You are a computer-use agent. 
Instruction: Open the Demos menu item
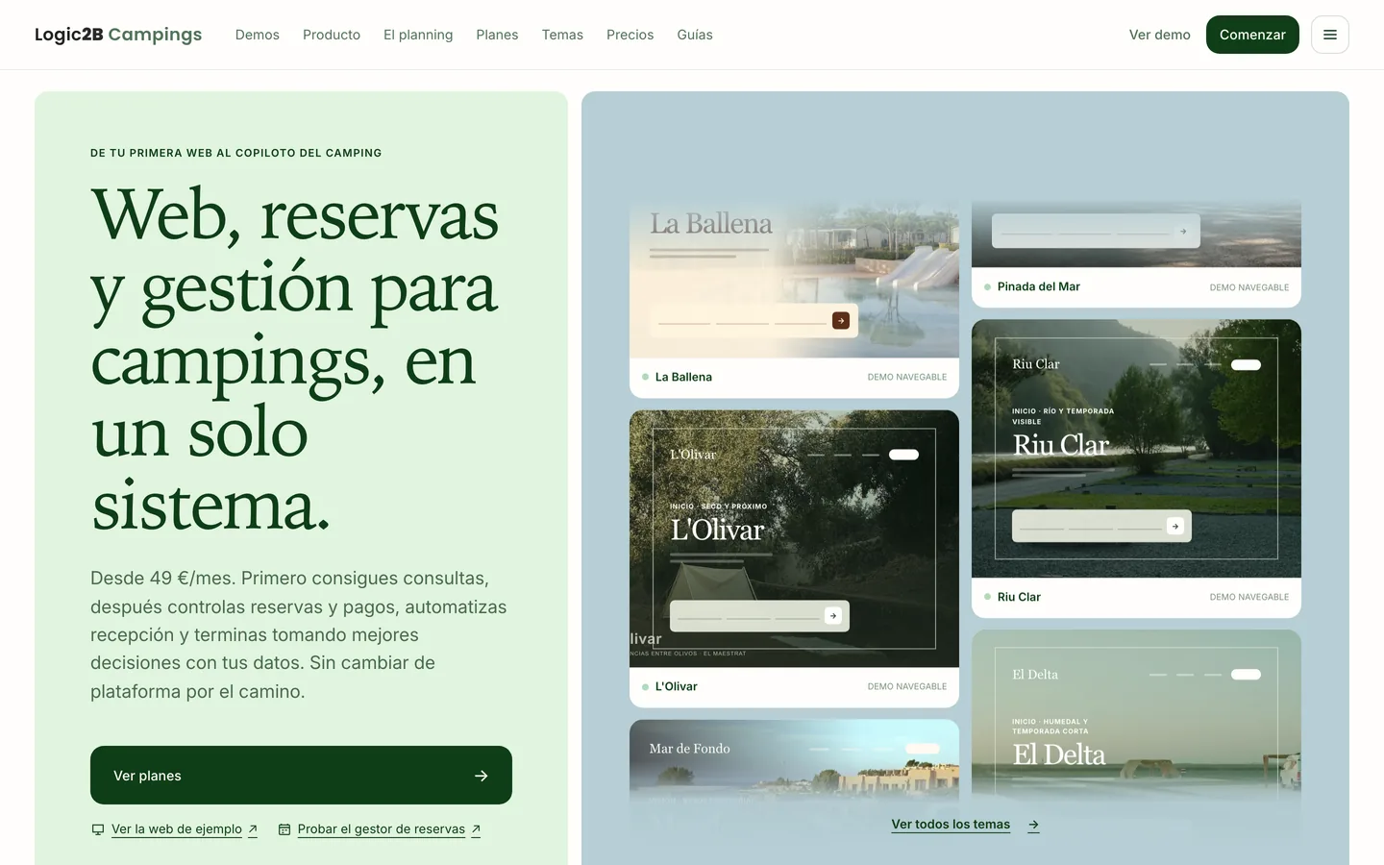(258, 35)
